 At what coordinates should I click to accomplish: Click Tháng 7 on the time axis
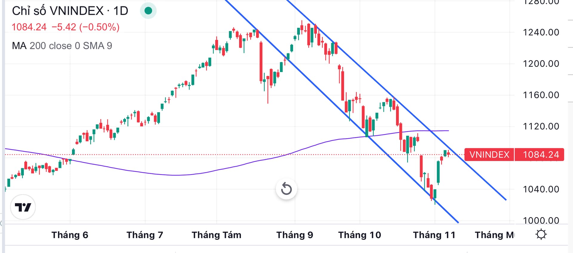click(145, 235)
